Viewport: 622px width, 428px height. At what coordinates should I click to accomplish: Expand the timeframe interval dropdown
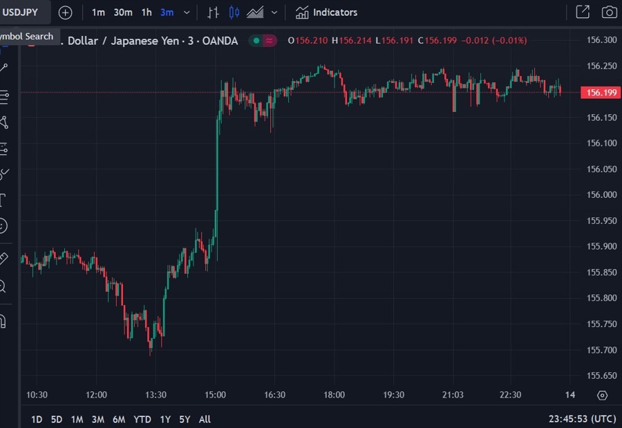pos(187,12)
